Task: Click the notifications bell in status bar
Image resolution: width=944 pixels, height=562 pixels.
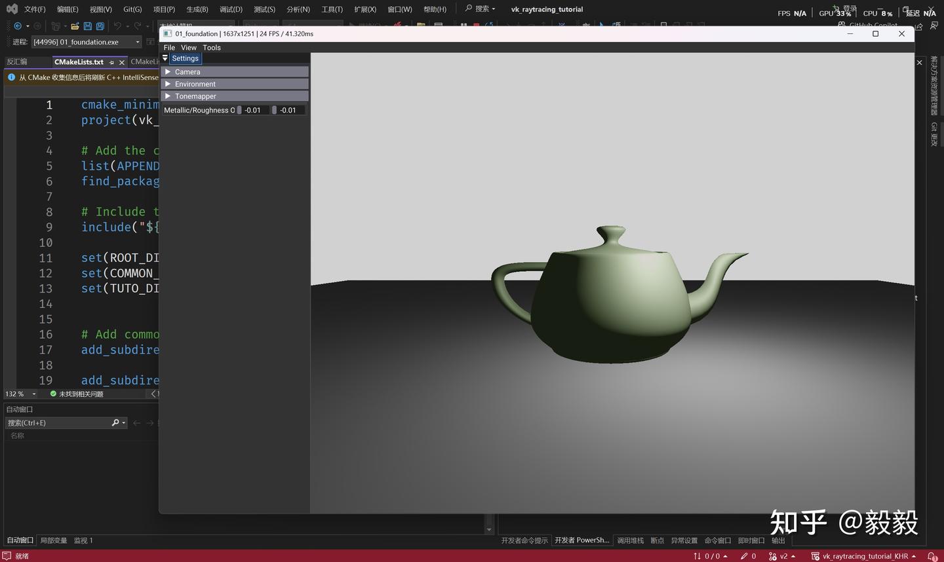Action: pos(932,556)
